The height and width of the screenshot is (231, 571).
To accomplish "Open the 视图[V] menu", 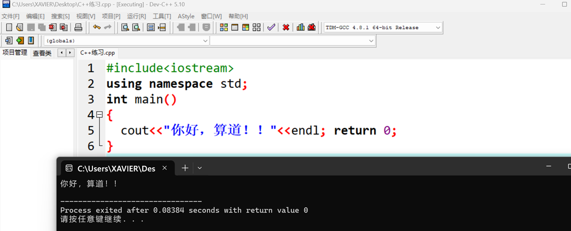I will point(86,16).
